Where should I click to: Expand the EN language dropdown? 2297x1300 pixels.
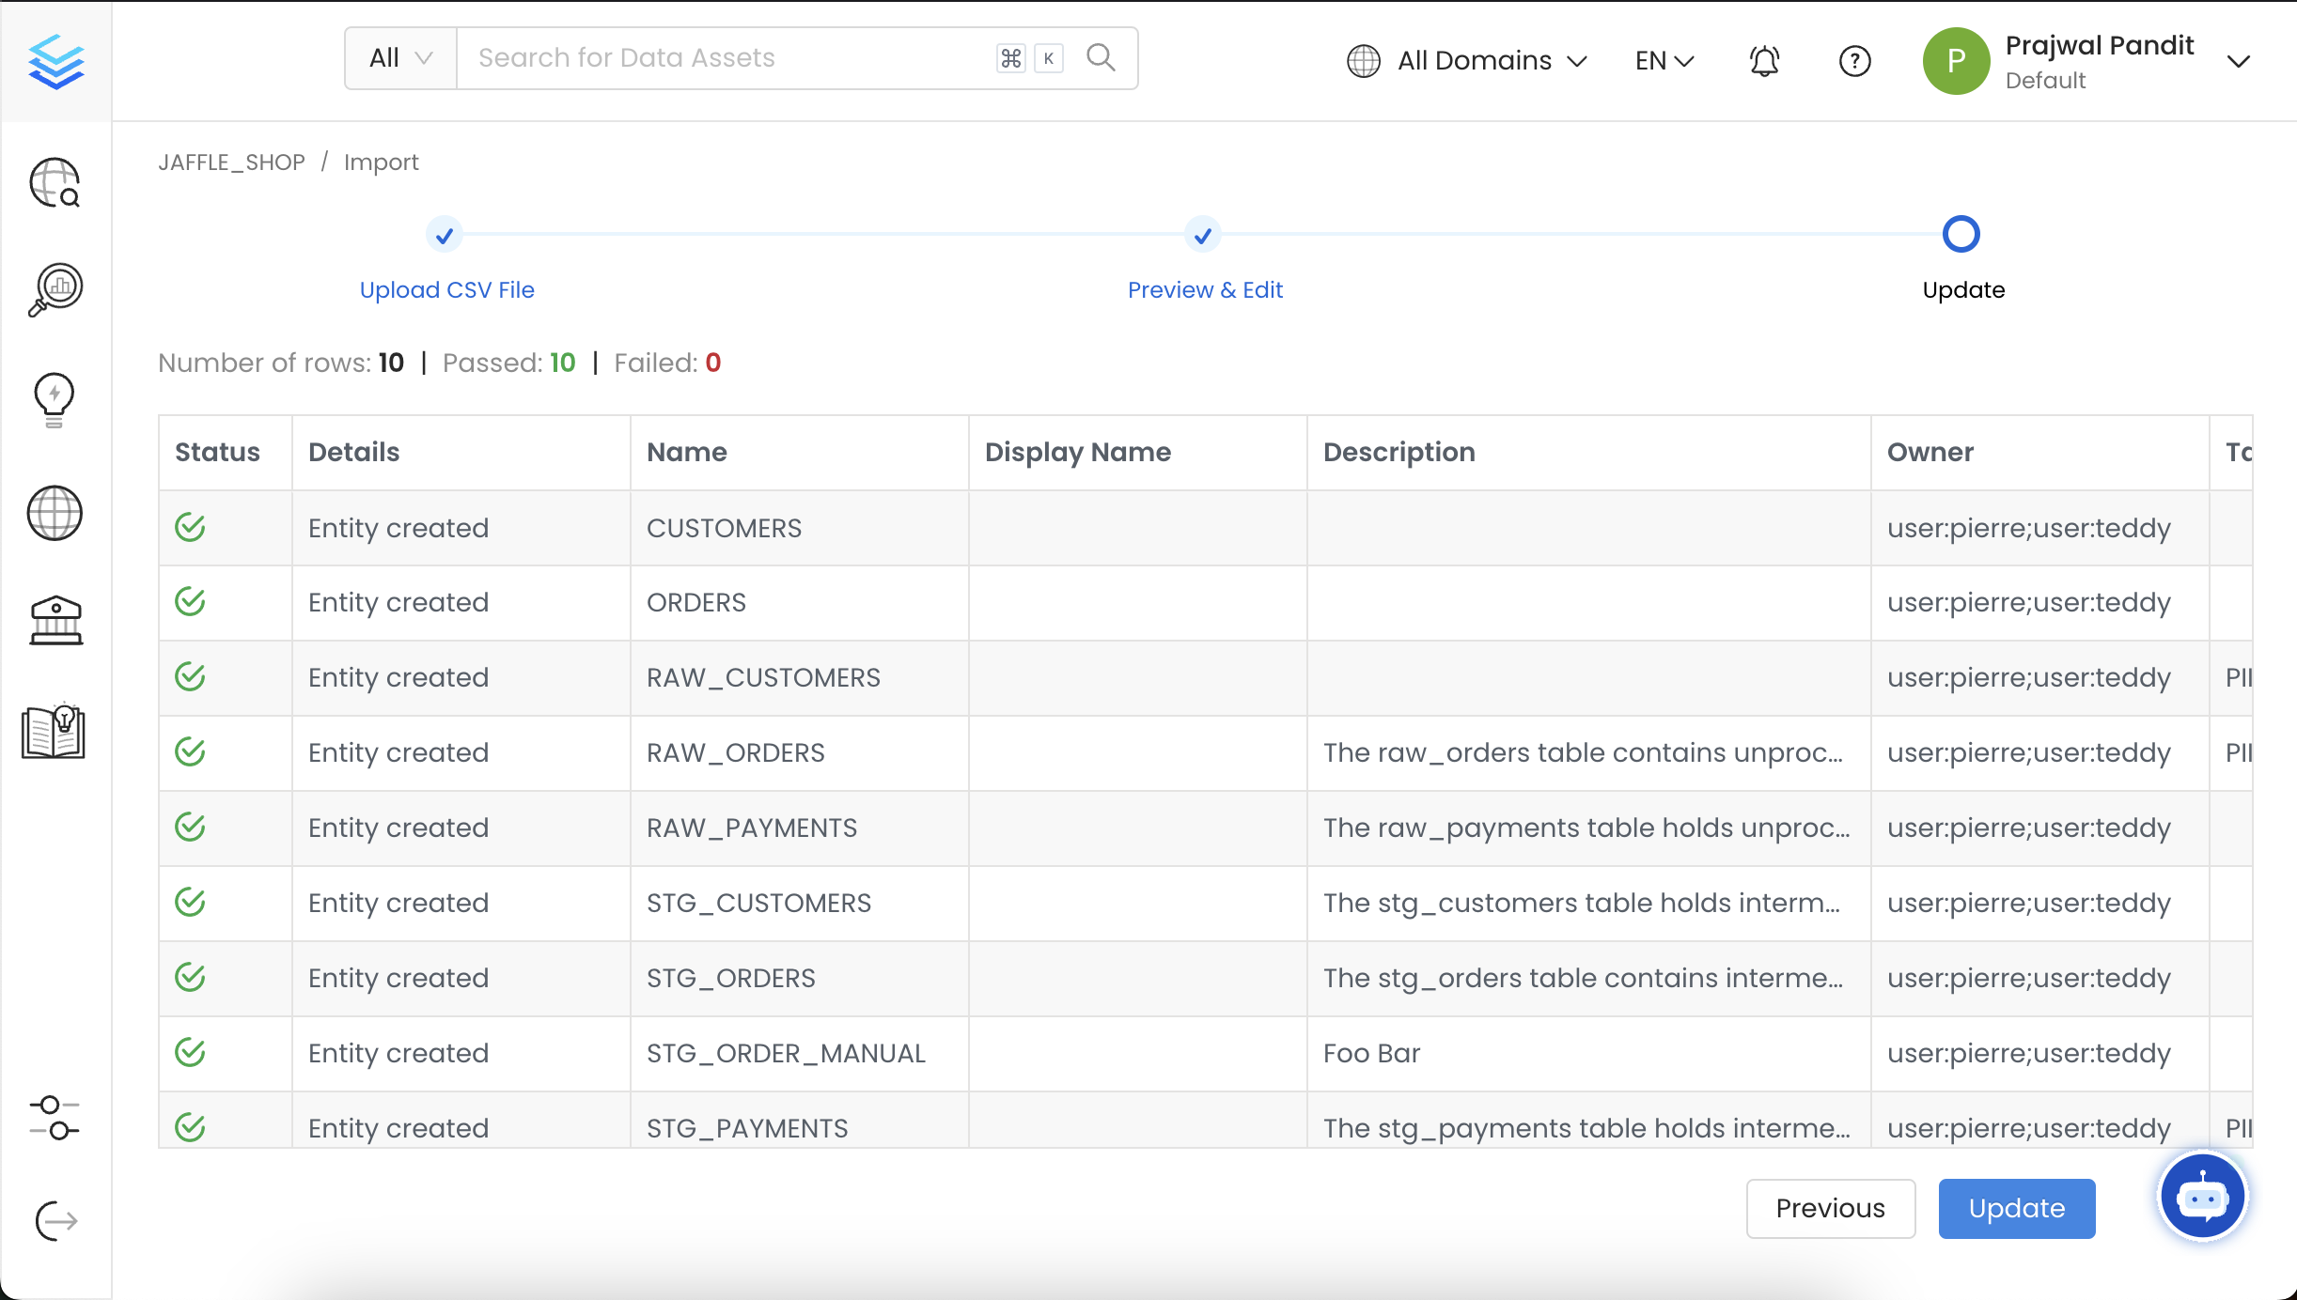(1662, 60)
